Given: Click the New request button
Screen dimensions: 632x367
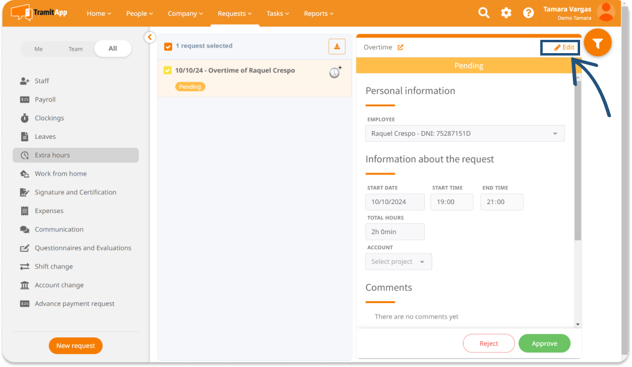Looking at the screenshot, I should click(75, 346).
